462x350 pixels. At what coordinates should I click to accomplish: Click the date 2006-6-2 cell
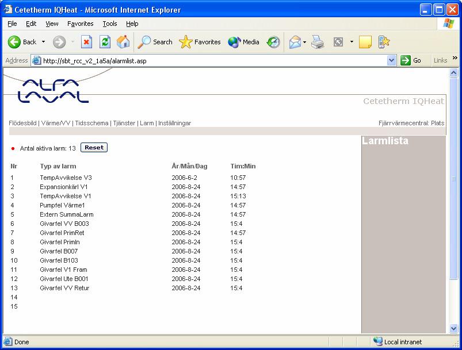pyautogui.click(x=185, y=178)
